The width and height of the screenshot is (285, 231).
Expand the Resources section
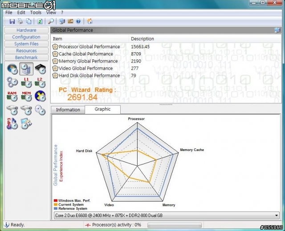click(26, 50)
